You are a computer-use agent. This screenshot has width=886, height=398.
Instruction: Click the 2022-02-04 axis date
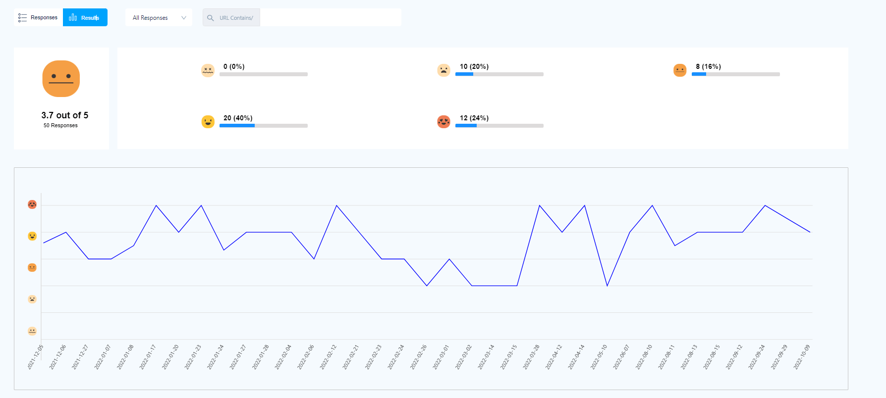click(x=283, y=357)
